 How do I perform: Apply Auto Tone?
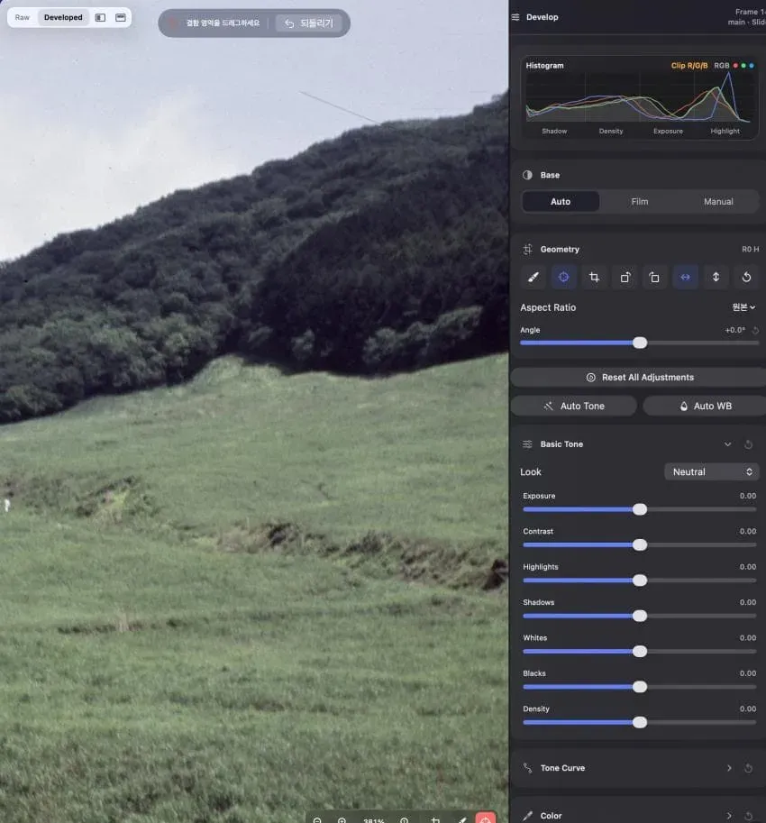(574, 407)
